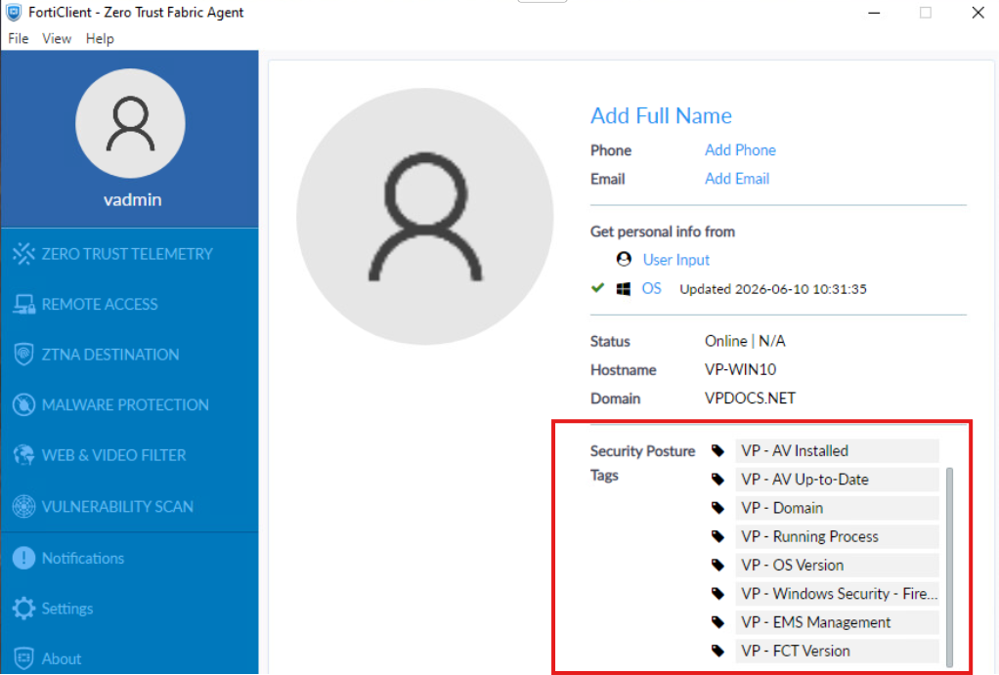Select Malware Protection icon in sidebar
Screen dimensions: 999x675
[x=23, y=404]
